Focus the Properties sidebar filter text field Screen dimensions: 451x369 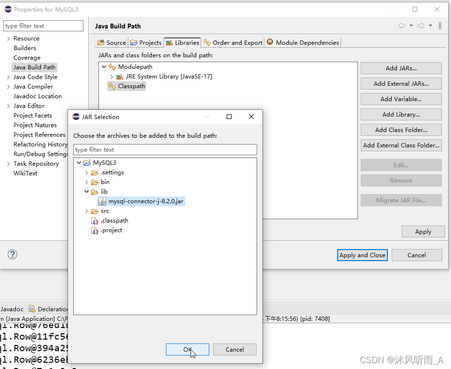[43, 26]
